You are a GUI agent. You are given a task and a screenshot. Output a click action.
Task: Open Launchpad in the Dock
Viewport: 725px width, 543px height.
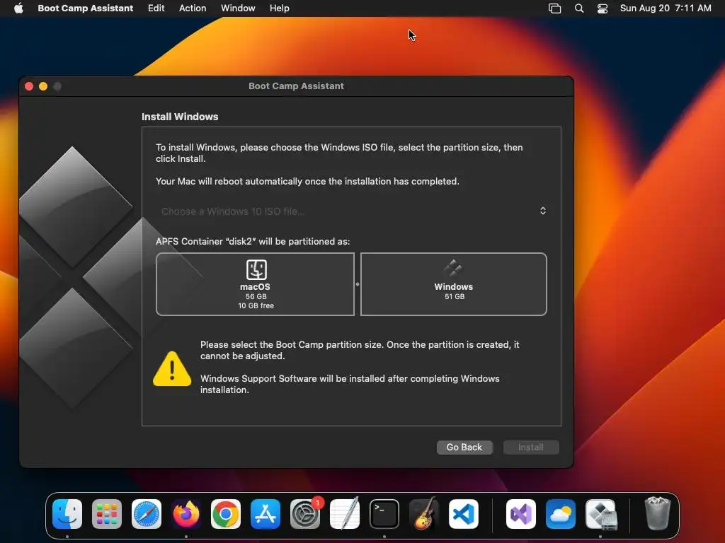tap(107, 514)
